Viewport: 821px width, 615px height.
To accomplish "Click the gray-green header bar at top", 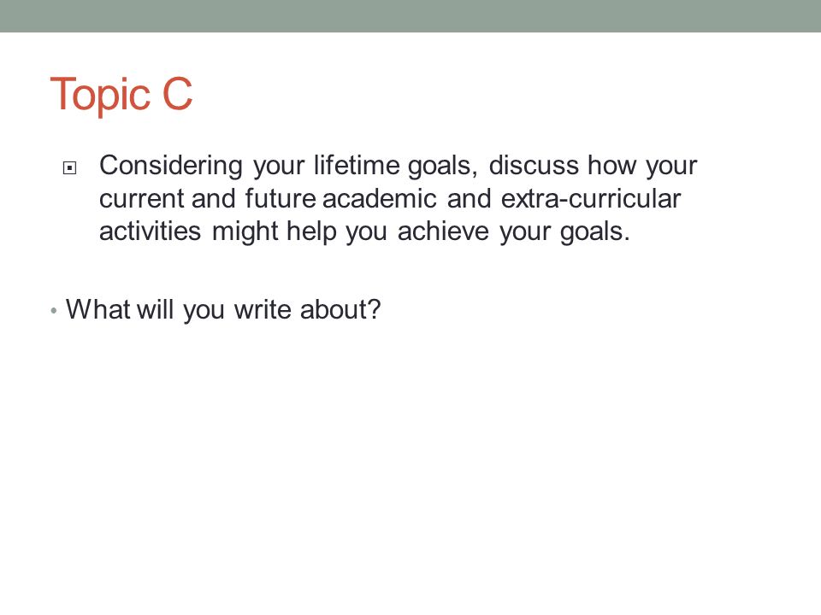I will click(x=410, y=16).
